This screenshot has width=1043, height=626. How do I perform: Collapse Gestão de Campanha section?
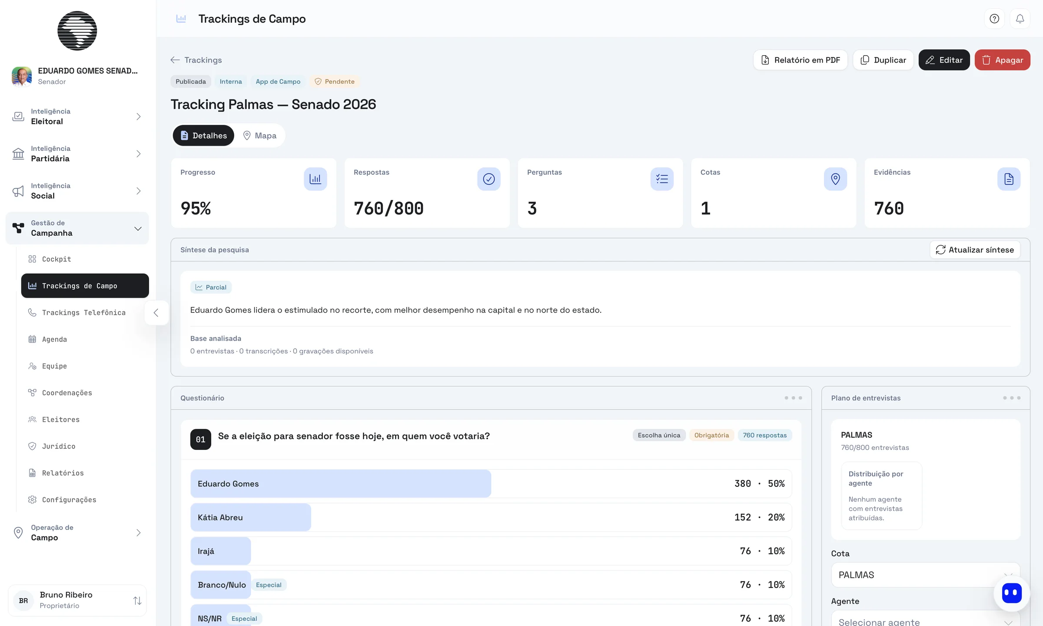tap(77, 228)
